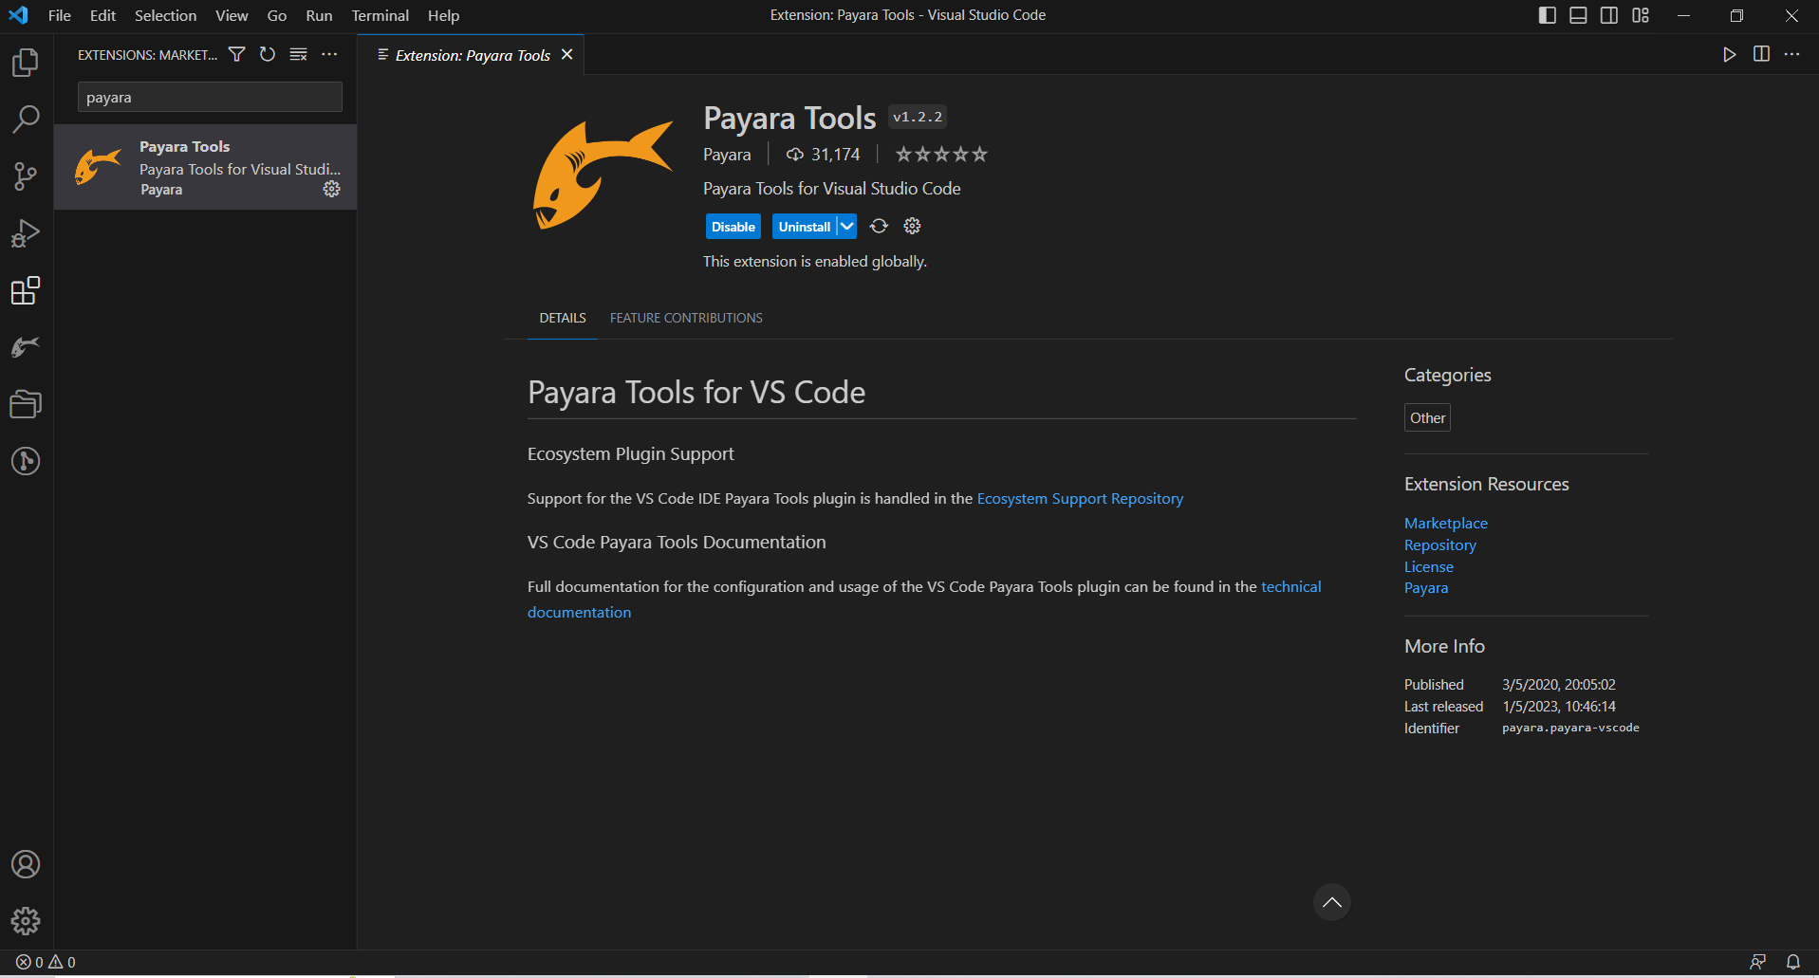Disable the Payara Tools extension
Viewport: 1819px width, 978px height.
[x=732, y=226]
